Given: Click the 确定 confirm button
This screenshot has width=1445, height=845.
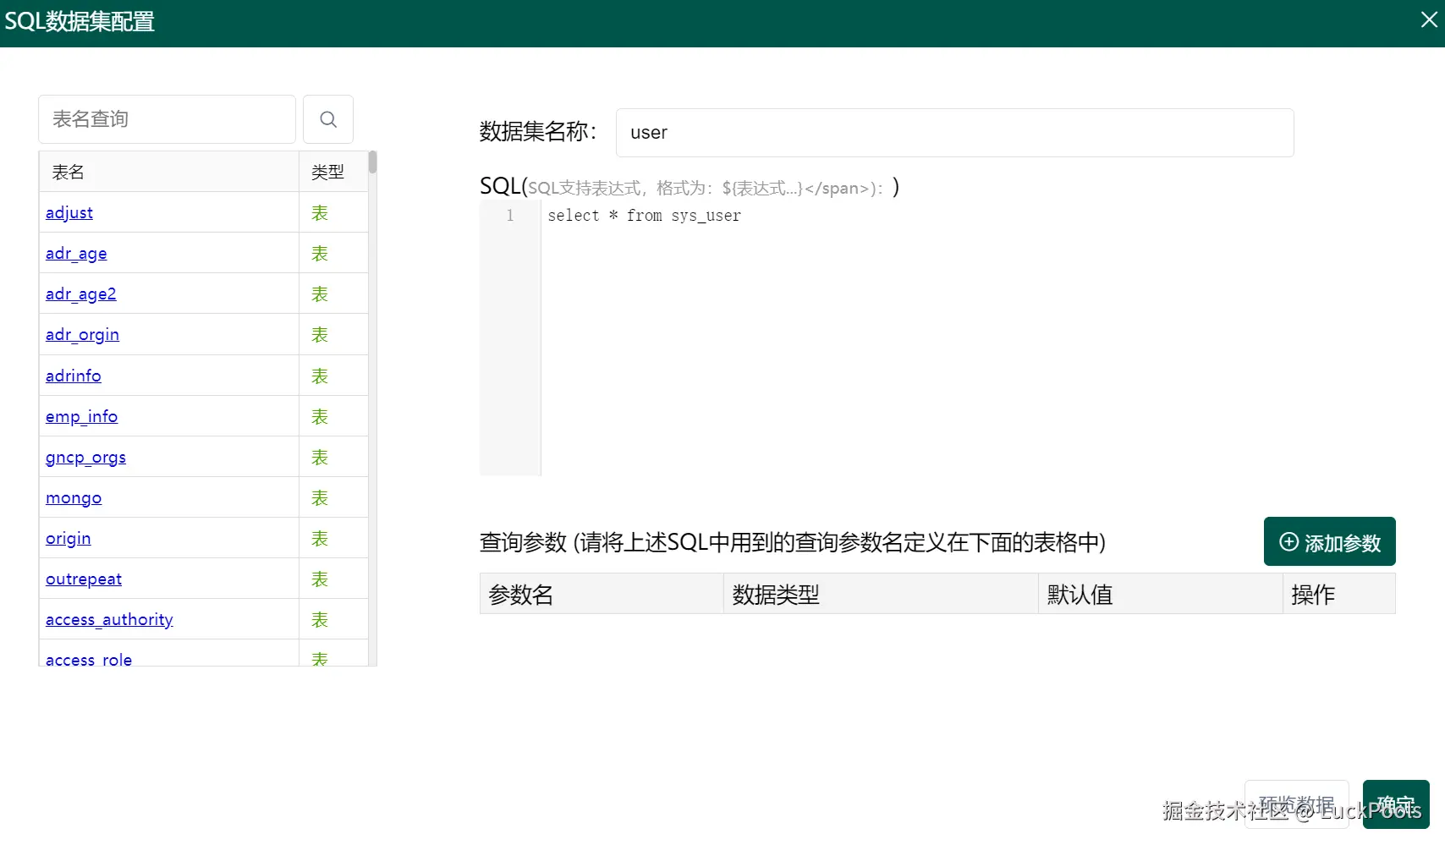Looking at the screenshot, I should tap(1395, 804).
